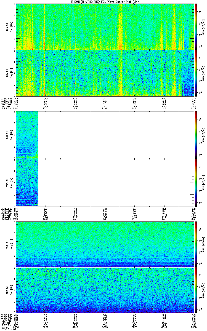Click the 0320 time tick label
Screen dimensions: 207x331
pyautogui.click(x=135, y=327)
